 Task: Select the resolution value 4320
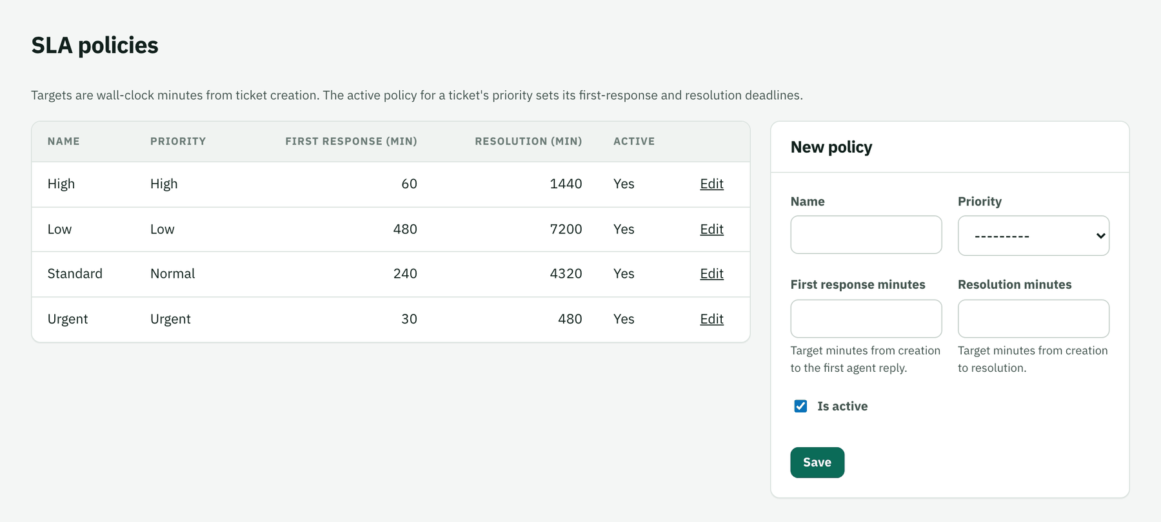(566, 273)
